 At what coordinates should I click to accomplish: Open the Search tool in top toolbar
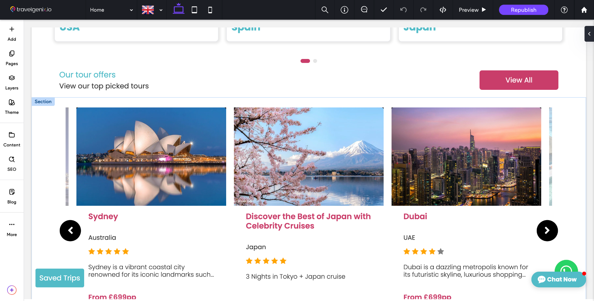[325, 10]
